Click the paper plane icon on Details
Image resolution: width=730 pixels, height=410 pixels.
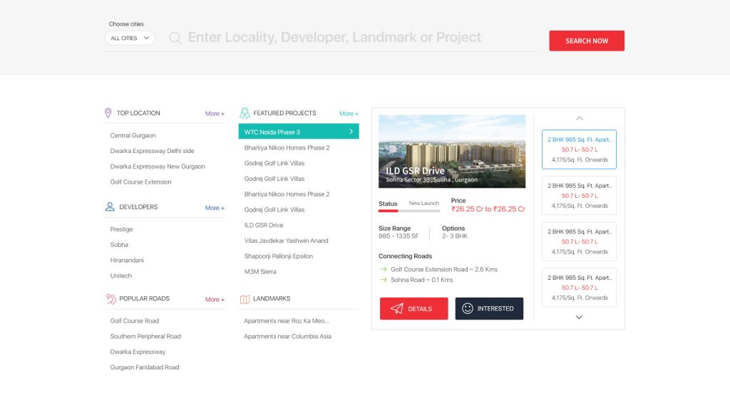coord(396,309)
